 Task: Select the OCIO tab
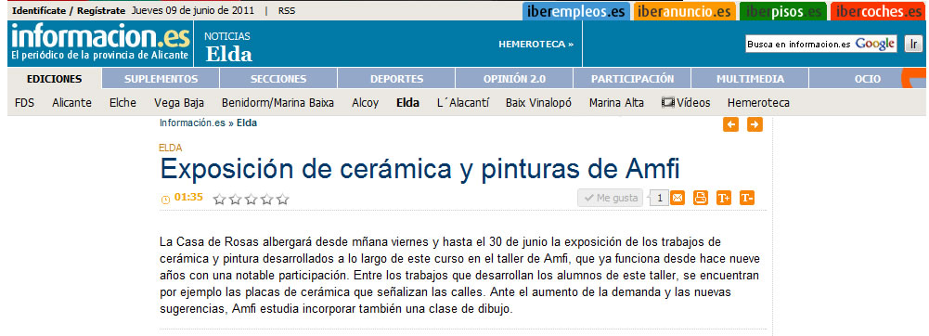coord(868,79)
